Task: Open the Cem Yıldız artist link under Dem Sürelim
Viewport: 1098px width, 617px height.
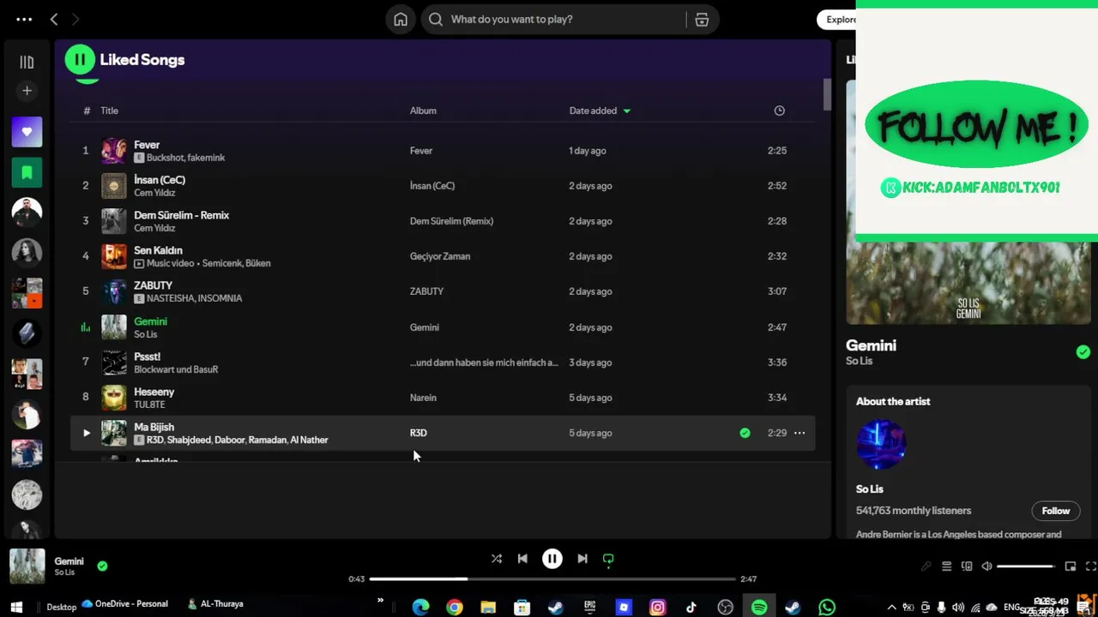Action: coord(154,228)
